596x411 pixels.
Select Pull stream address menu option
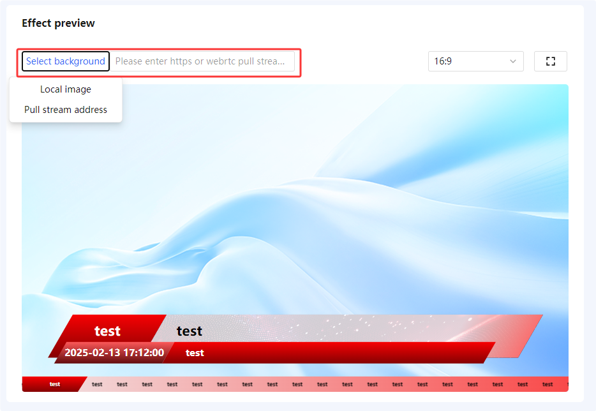coord(66,110)
